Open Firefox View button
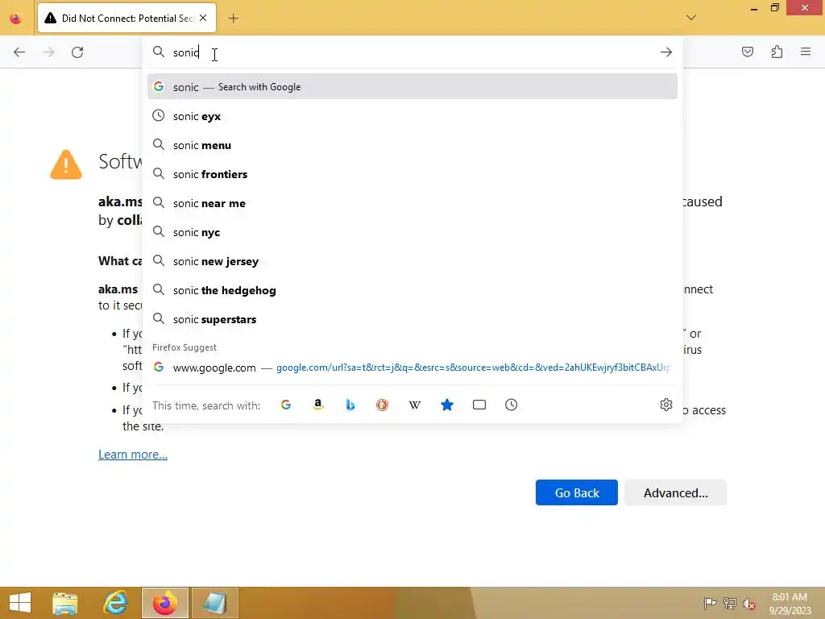Image resolution: width=825 pixels, height=619 pixels. click(x=16, y=19)
